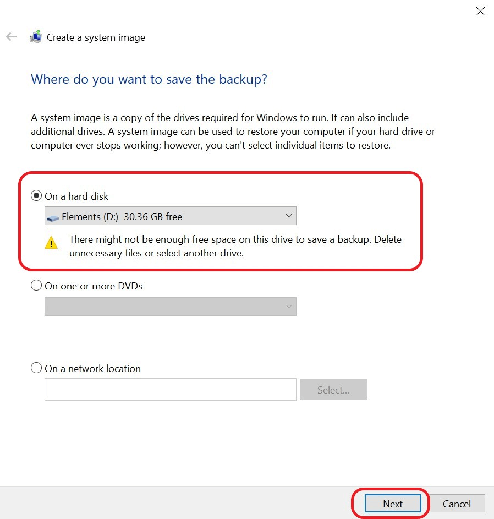Click the Select... network button
Screen dimensions: 494x519
tap(333, 390)
